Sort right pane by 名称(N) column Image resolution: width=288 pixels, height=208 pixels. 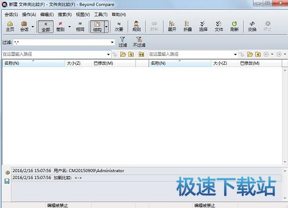[180, 64]
